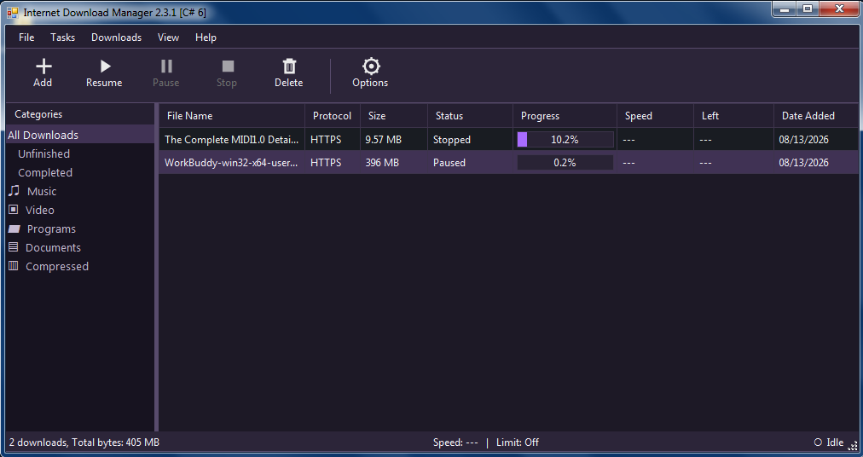Click '2 downloads, Total bytes' status text
The image size is (863, 457).
84,443
